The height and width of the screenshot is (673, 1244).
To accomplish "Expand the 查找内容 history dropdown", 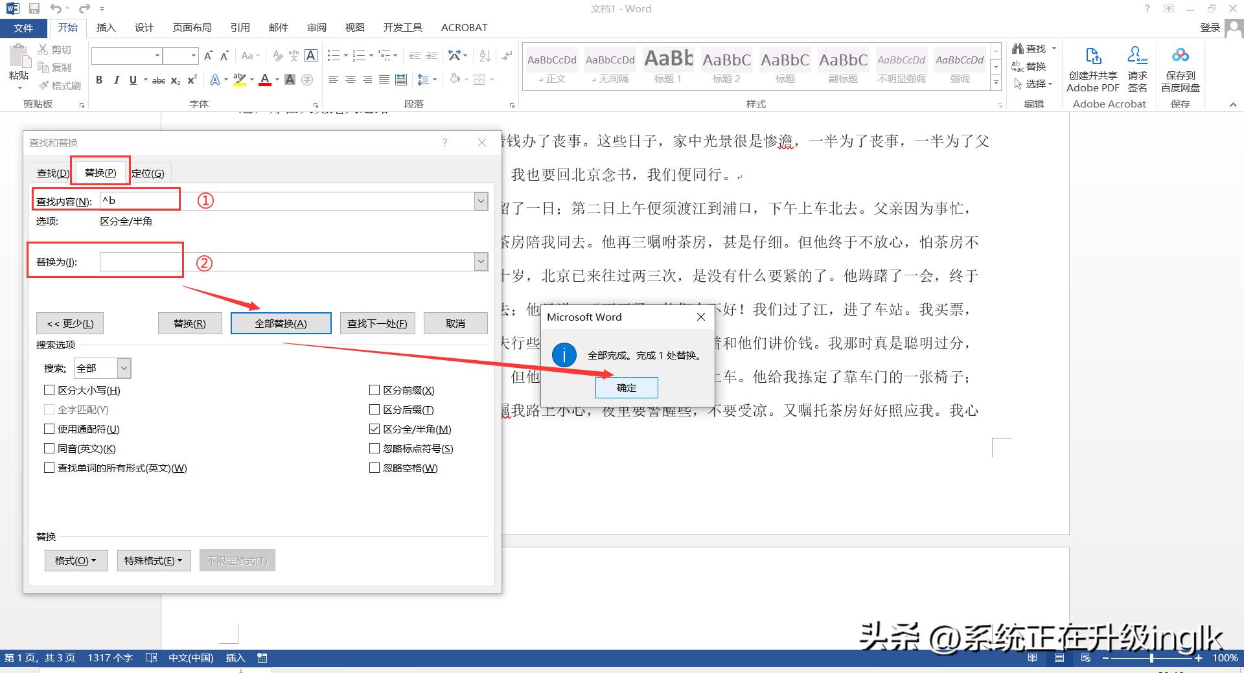I will pyautogui.click(x=481, y=201).
